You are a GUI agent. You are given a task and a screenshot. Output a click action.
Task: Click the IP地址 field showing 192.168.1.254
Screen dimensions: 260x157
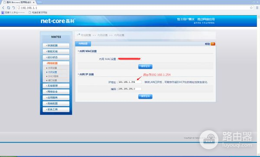click(x=130, y=82)
